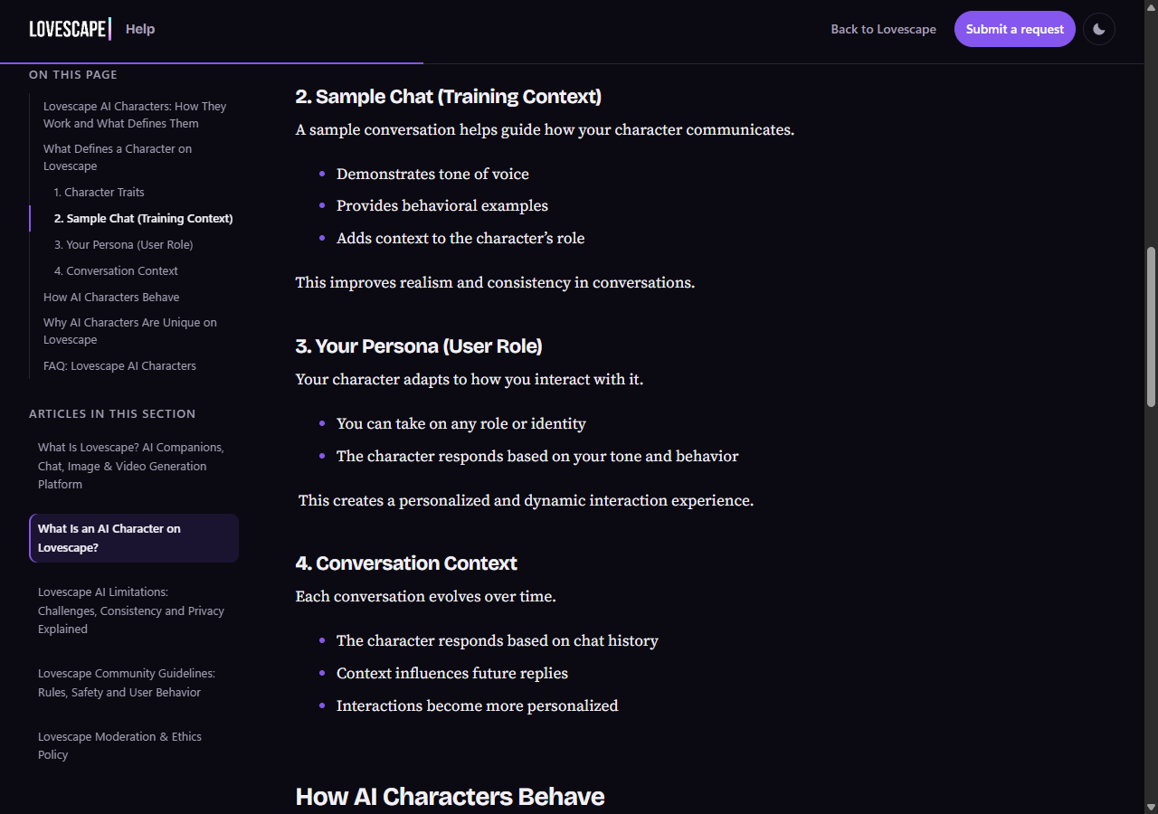This screenshot has height=814, width=1158.
Task: Click the Submit a request button
Action: [1015, 29]
